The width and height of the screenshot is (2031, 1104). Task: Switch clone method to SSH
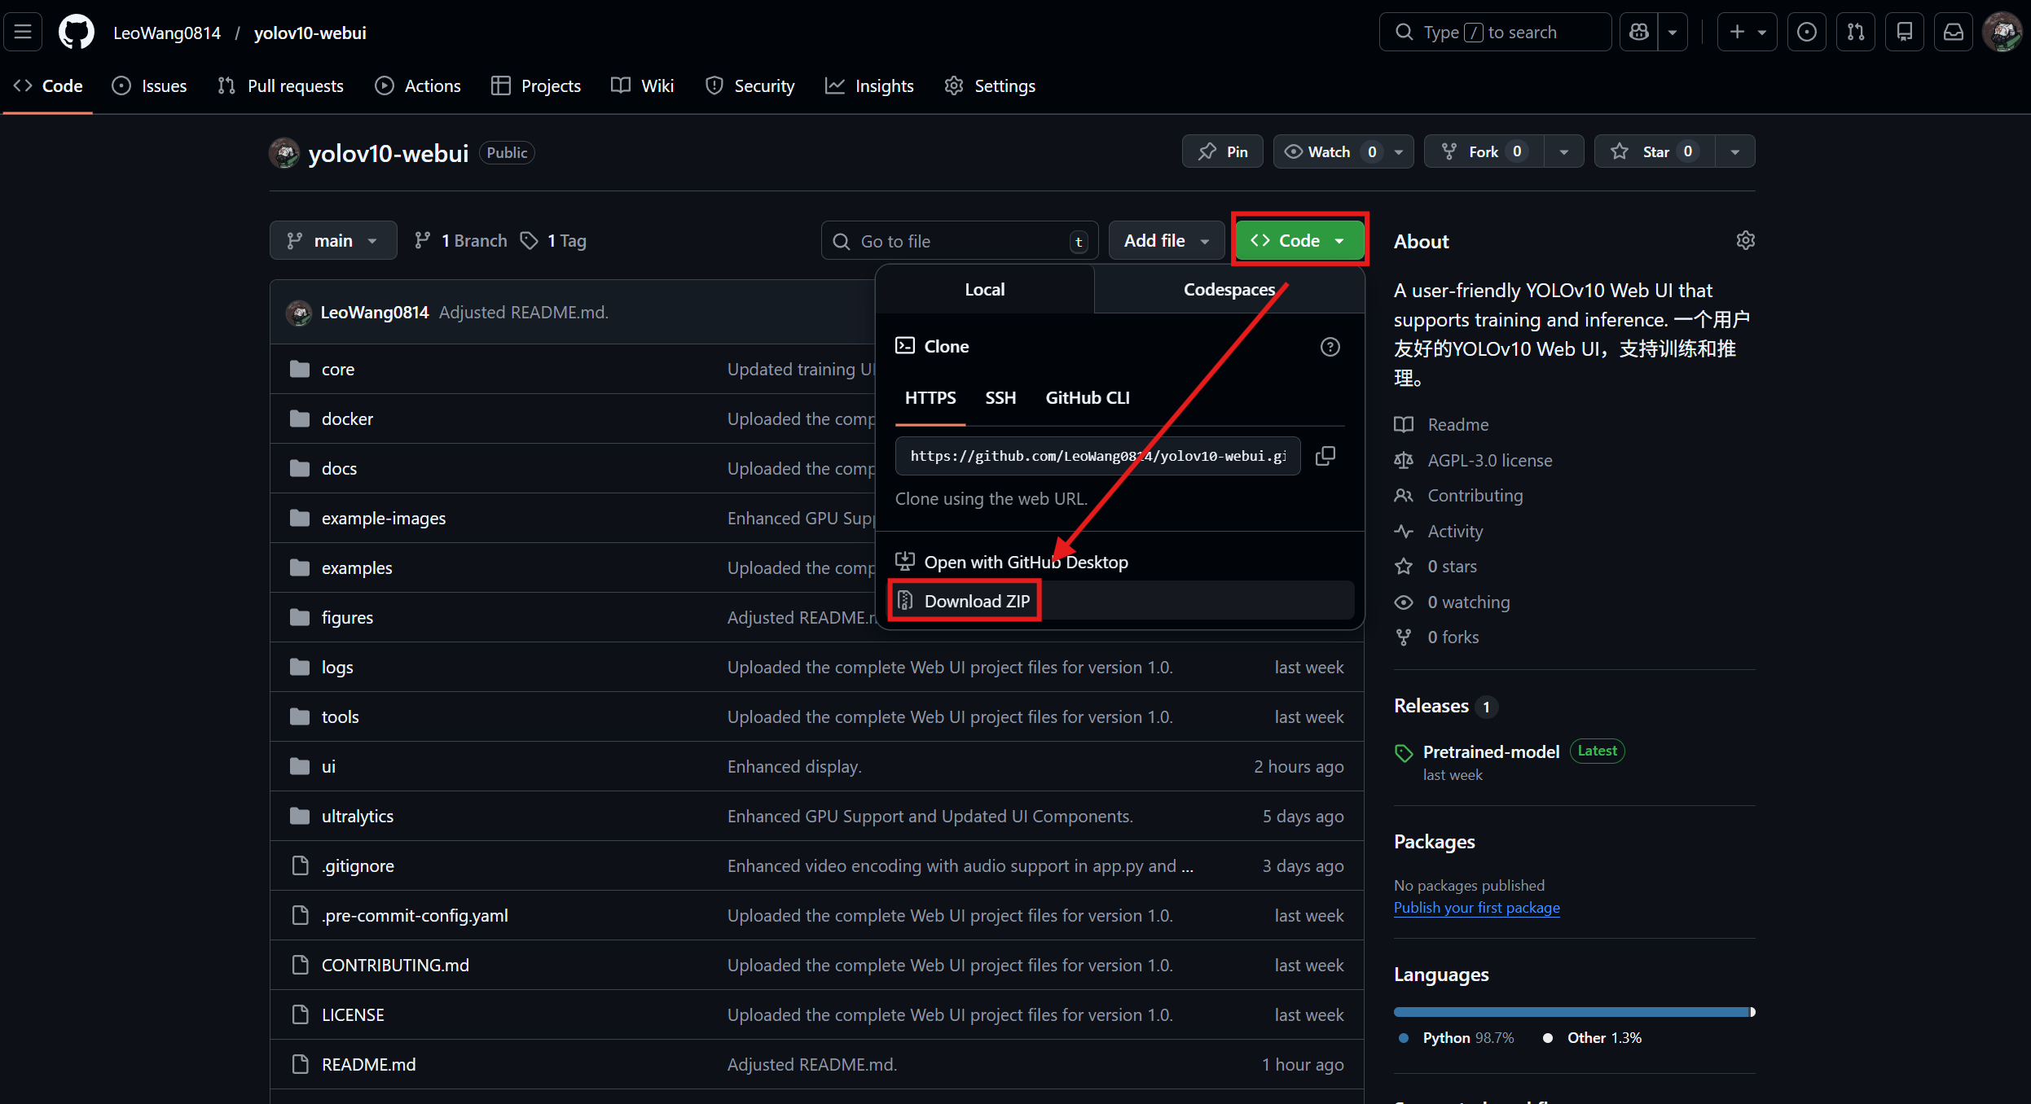click(1000, 398)
